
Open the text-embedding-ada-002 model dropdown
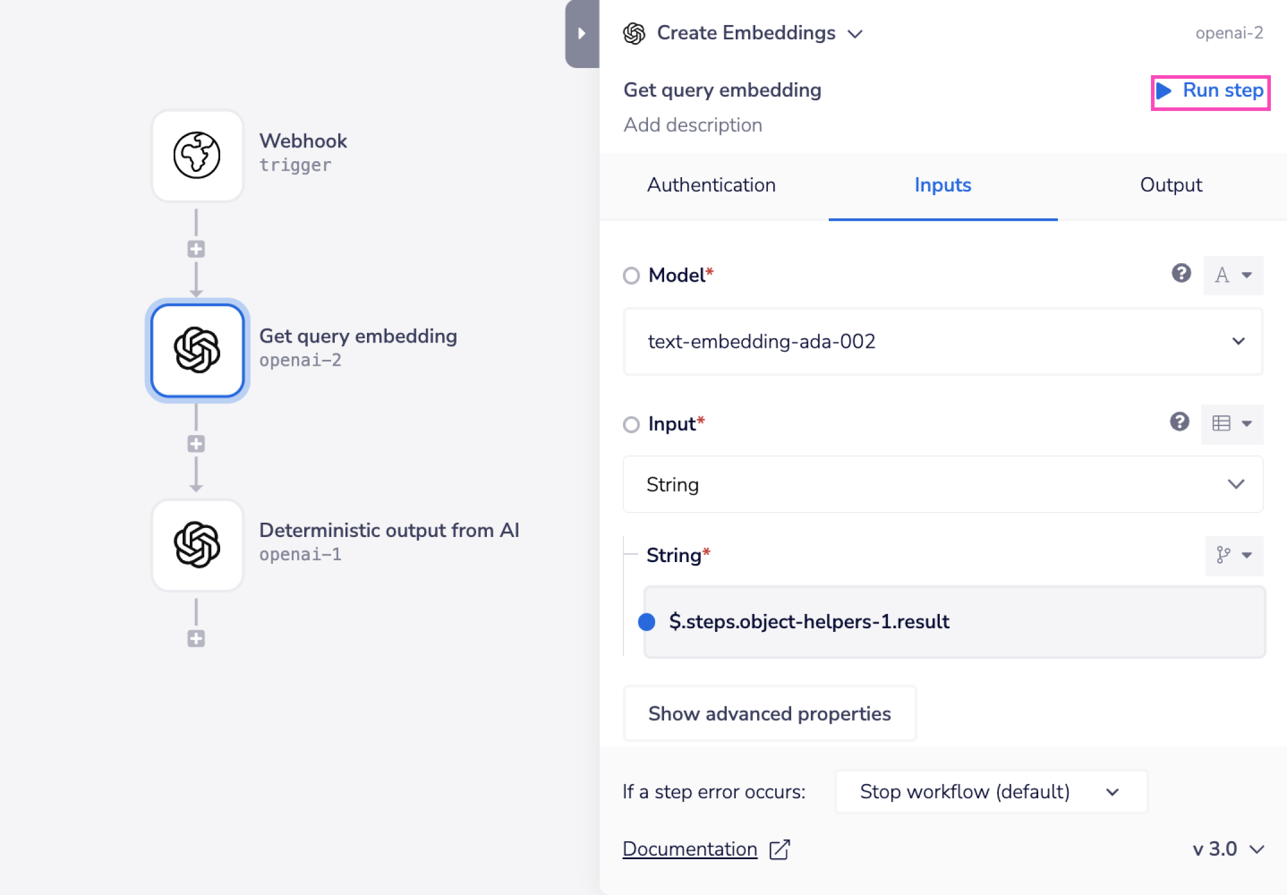(943, 341)
